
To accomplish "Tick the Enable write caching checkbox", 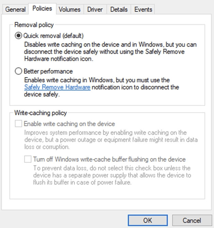I will tap(18, 124).
